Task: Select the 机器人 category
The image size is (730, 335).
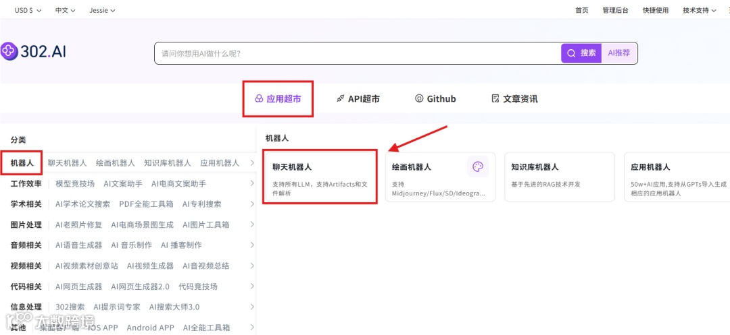Action: pos(22,163)
